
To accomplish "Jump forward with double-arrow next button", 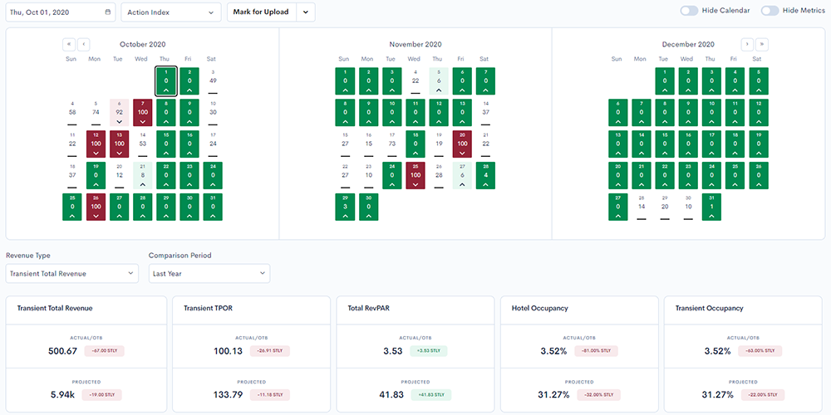I will tap(762, 44).
